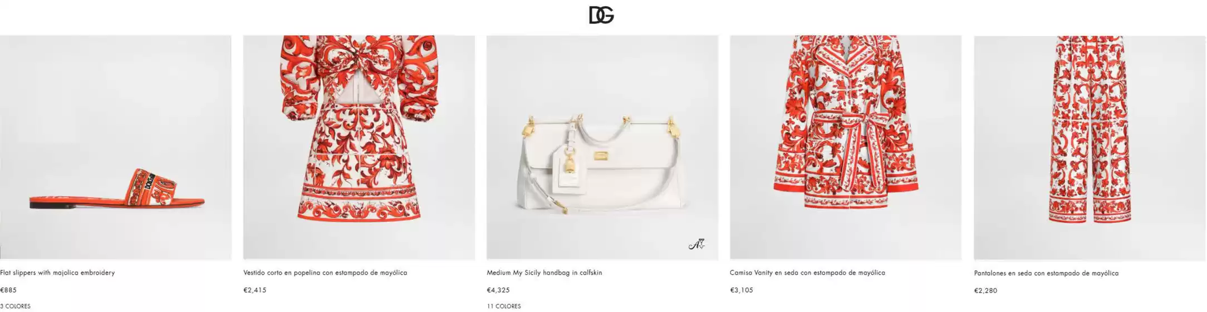Open 'Pantalones en seda' product link

pyautogui.click(x=1046, y=274)
